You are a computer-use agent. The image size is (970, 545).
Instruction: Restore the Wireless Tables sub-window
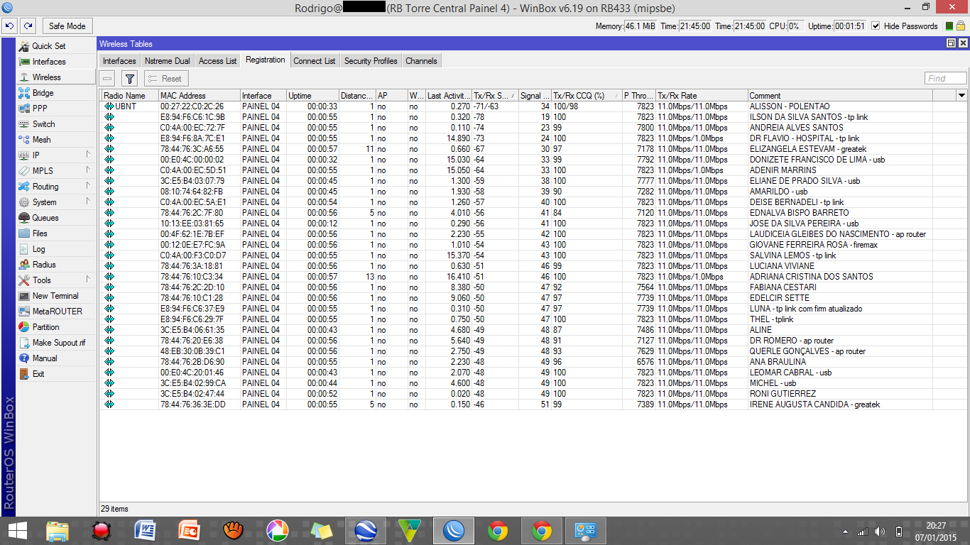[951, 43]
